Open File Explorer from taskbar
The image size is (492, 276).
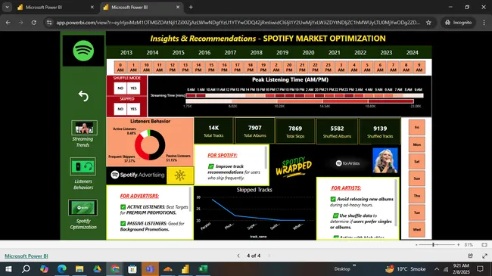[79, 268]
